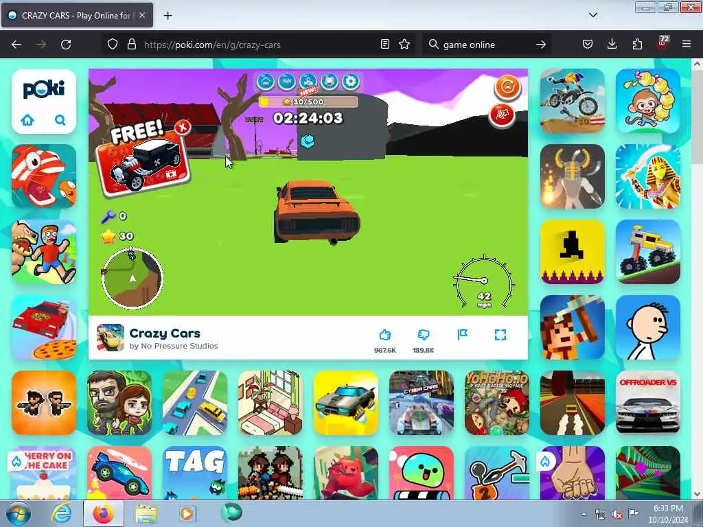This screenshot has width=703, height=527.
Task: Open the YoHoHo.io game thumbnail
Action: 497,403
